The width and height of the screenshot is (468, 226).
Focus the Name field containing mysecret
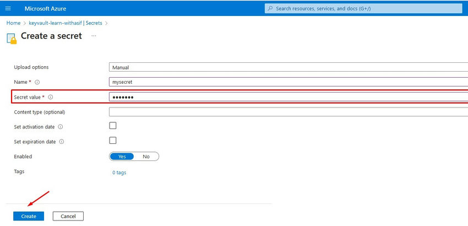(289, 82)
